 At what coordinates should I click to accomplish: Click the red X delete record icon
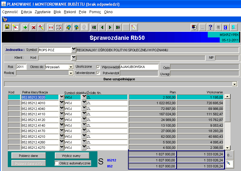(x=33, y=27)
